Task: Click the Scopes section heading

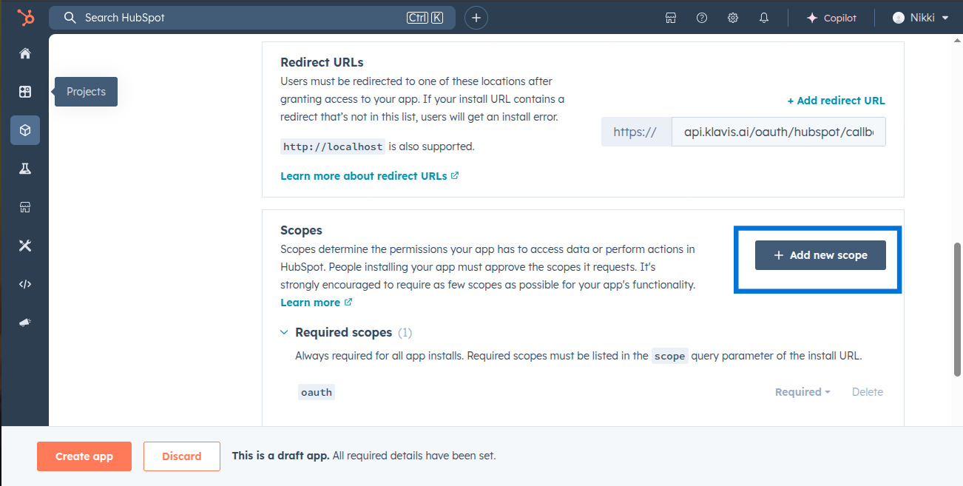Action: point(302,231)
